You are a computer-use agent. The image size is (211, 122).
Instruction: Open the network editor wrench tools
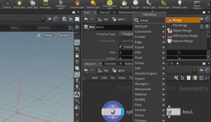pyautogui.click(x=176, y=78)
